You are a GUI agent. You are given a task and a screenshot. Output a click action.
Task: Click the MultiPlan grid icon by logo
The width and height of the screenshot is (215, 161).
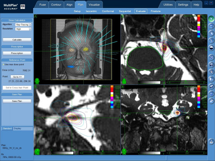coord(22,7)
